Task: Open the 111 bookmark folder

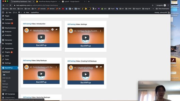Action: 34,9
